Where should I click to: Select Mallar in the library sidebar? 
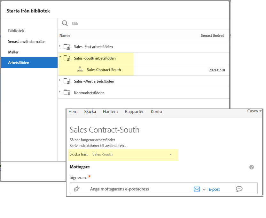click(13, 52)
